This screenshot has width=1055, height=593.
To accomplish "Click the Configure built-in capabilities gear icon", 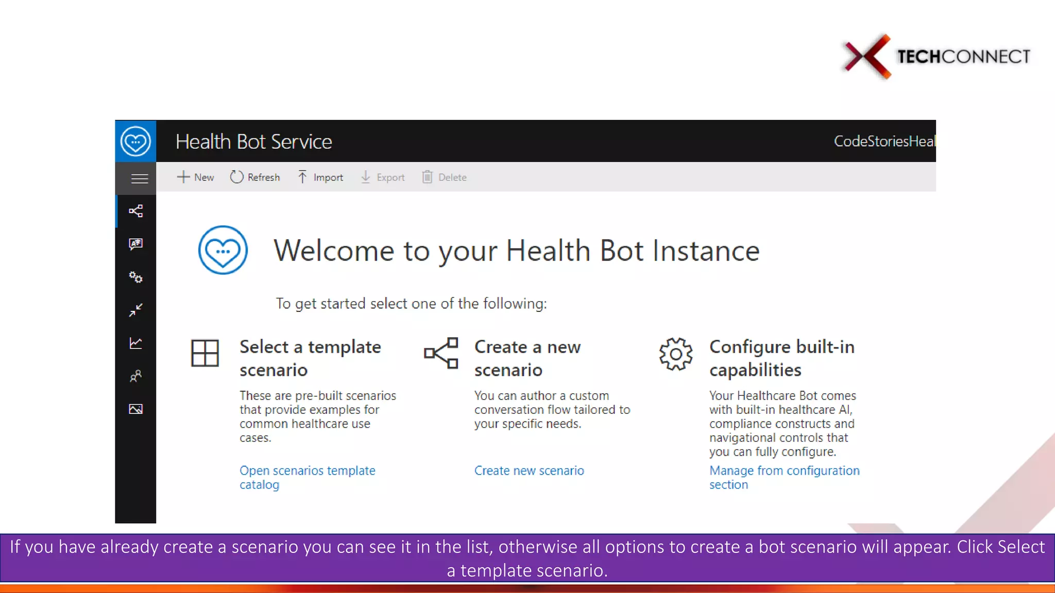I will pyautogui.click(x=676, y=354).
